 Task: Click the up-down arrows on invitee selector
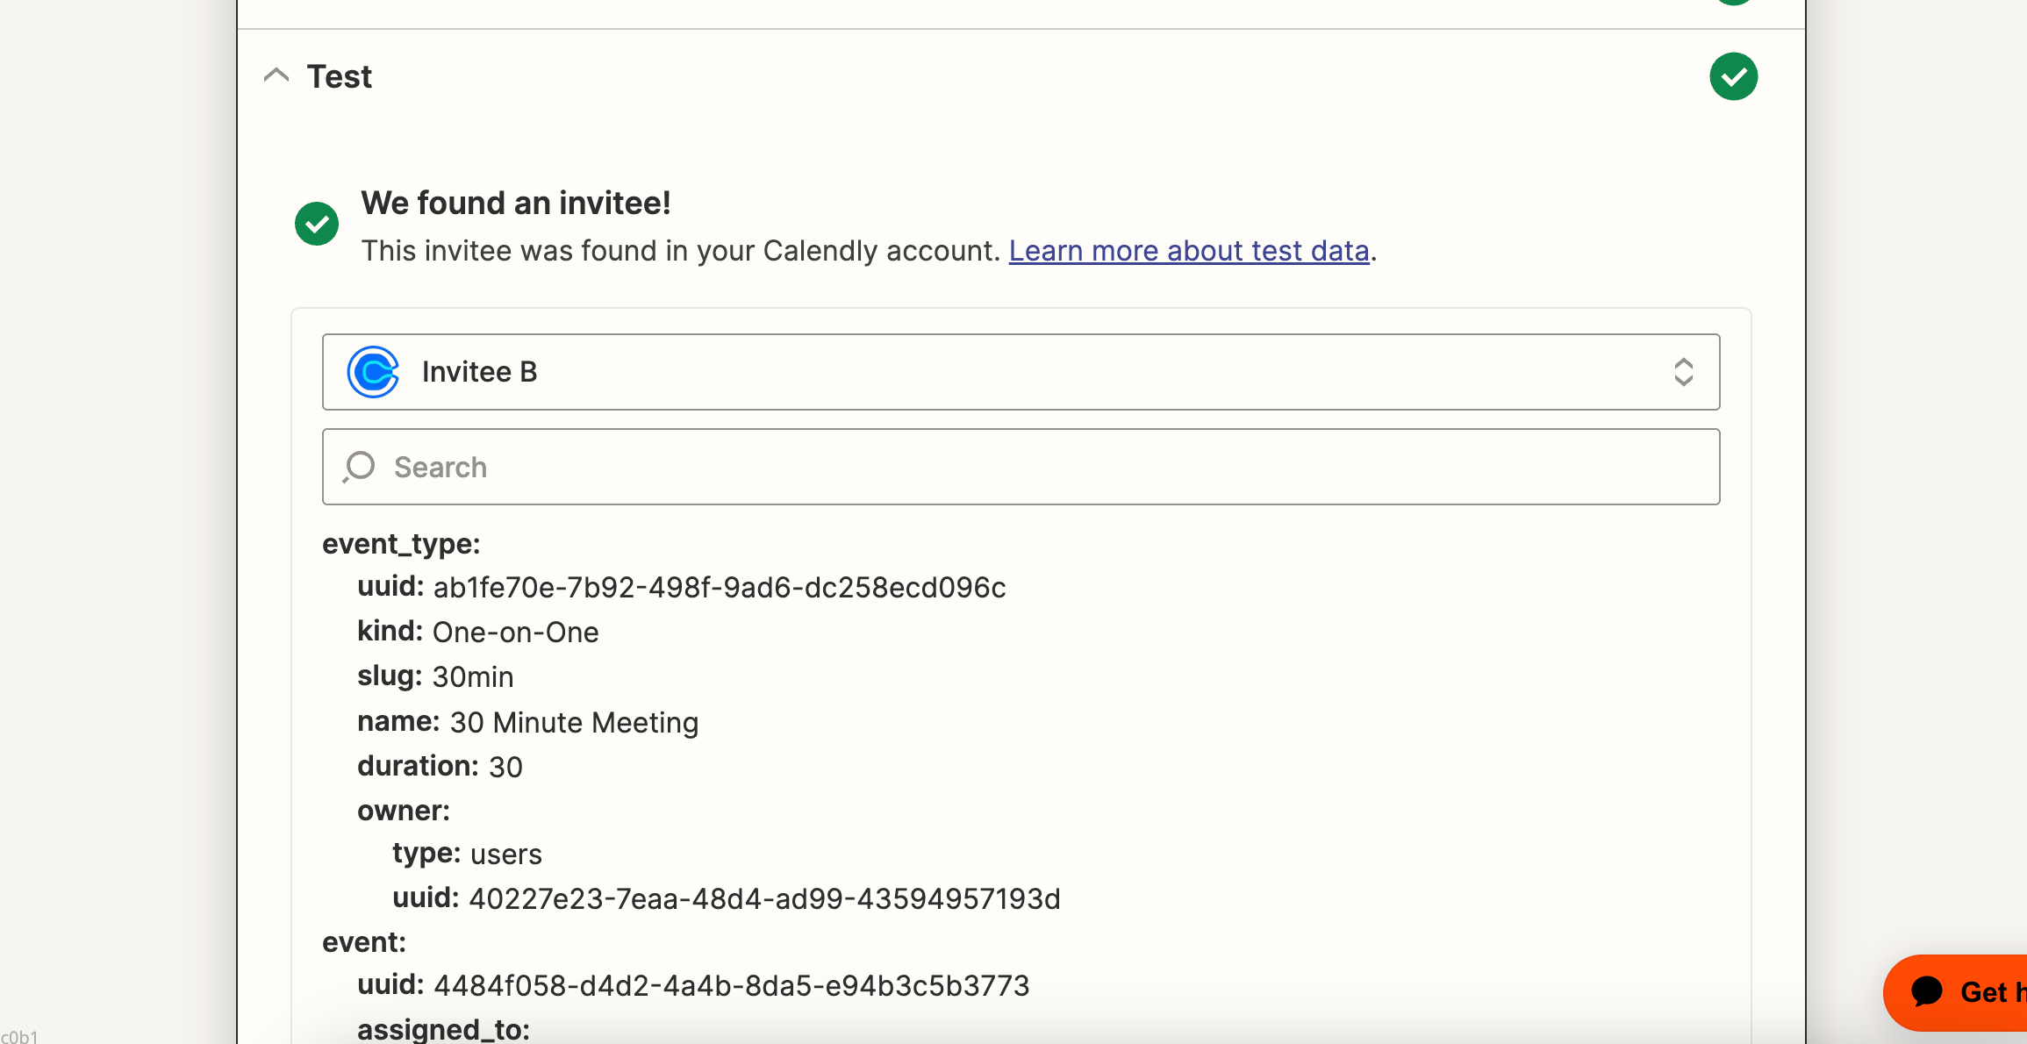(1683, 372)
